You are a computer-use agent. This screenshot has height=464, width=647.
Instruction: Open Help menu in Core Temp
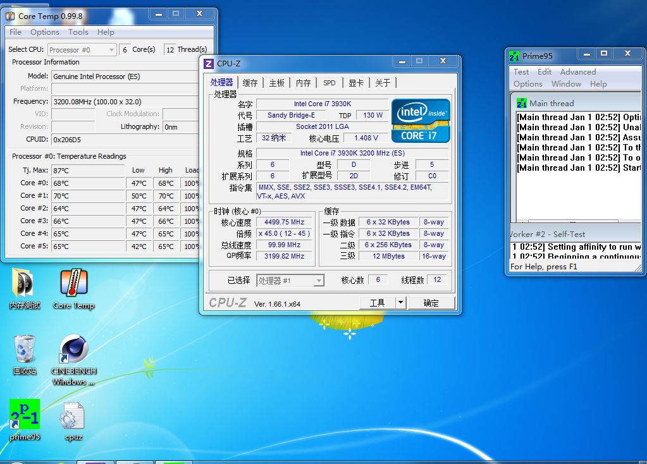(x=106, y=32)
